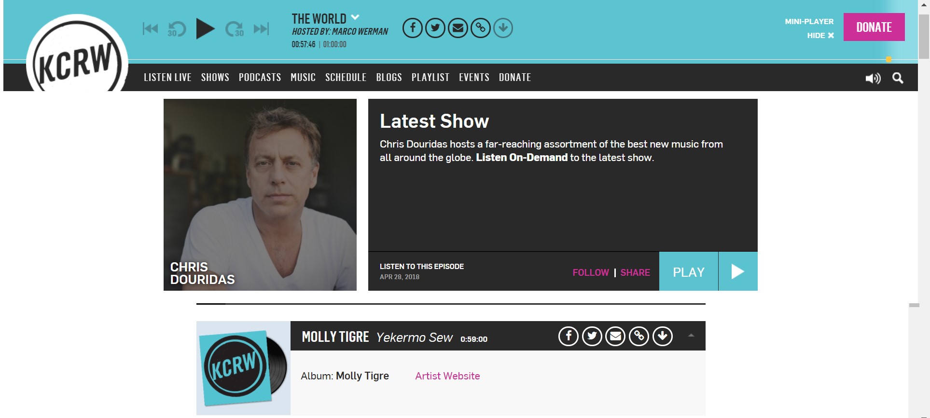
Task: Hide the player with HIDE X
Action: [820, 36]
